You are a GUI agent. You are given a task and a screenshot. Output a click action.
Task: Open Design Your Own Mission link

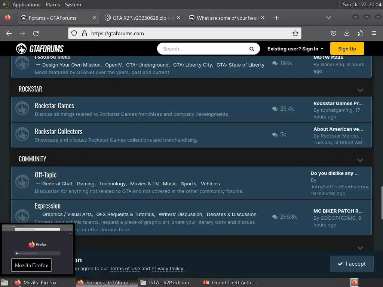point(71,65)
